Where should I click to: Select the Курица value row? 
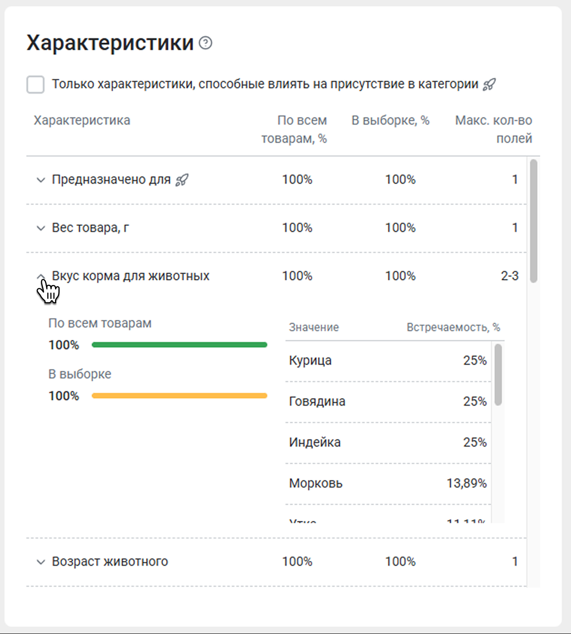point(387,361)
